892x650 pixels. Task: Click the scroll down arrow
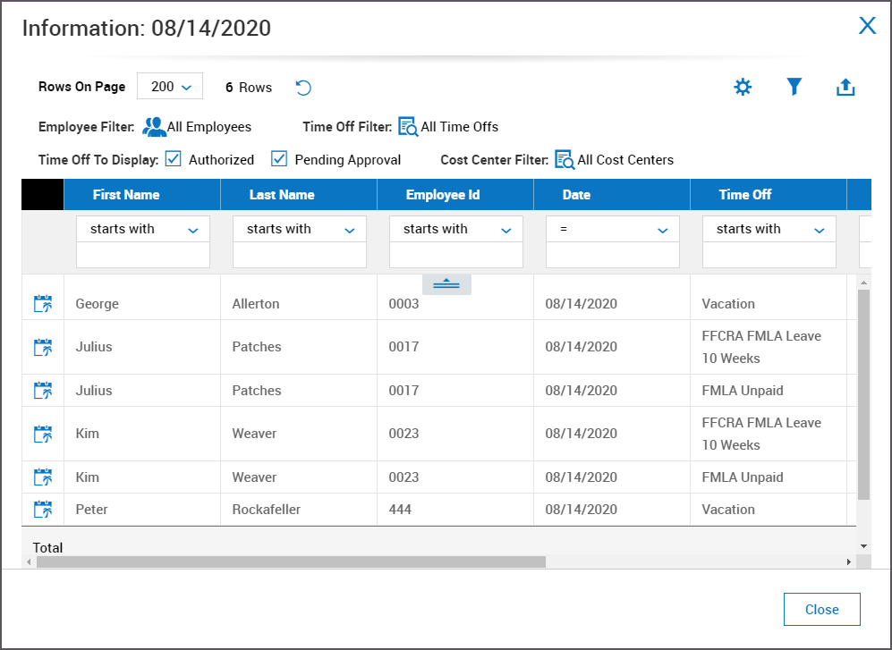[x=863, y=546]
